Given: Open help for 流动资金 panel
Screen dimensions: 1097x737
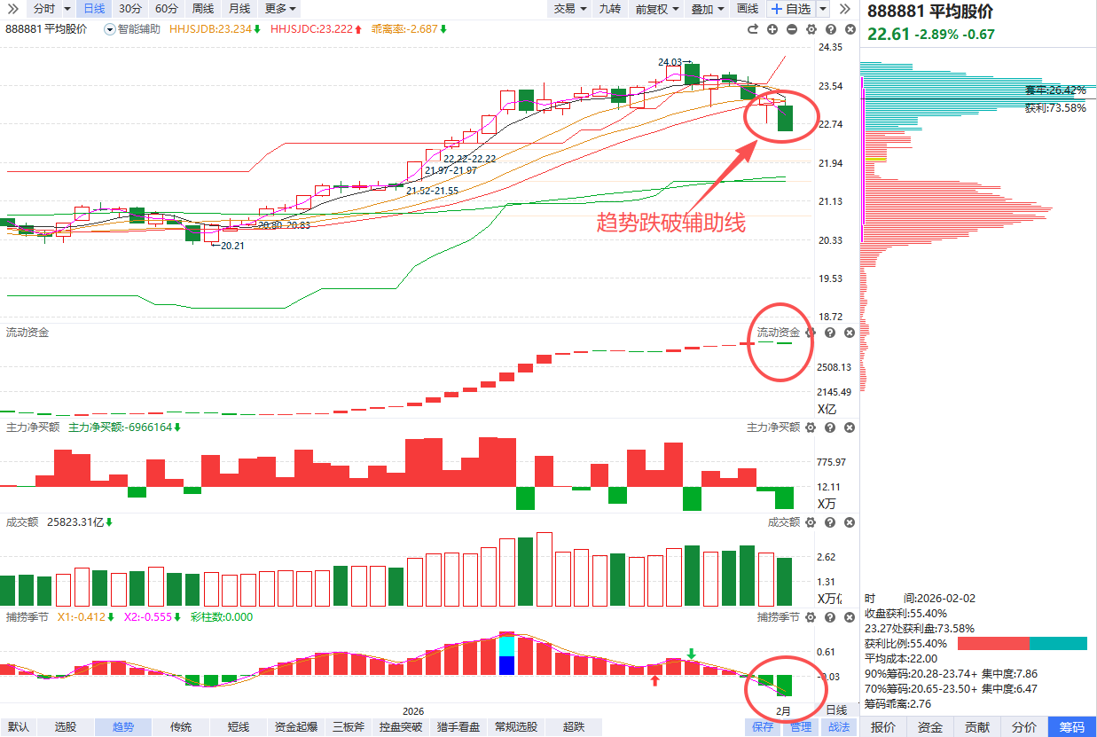Looking at the screenshot, I should pos(830,333).
